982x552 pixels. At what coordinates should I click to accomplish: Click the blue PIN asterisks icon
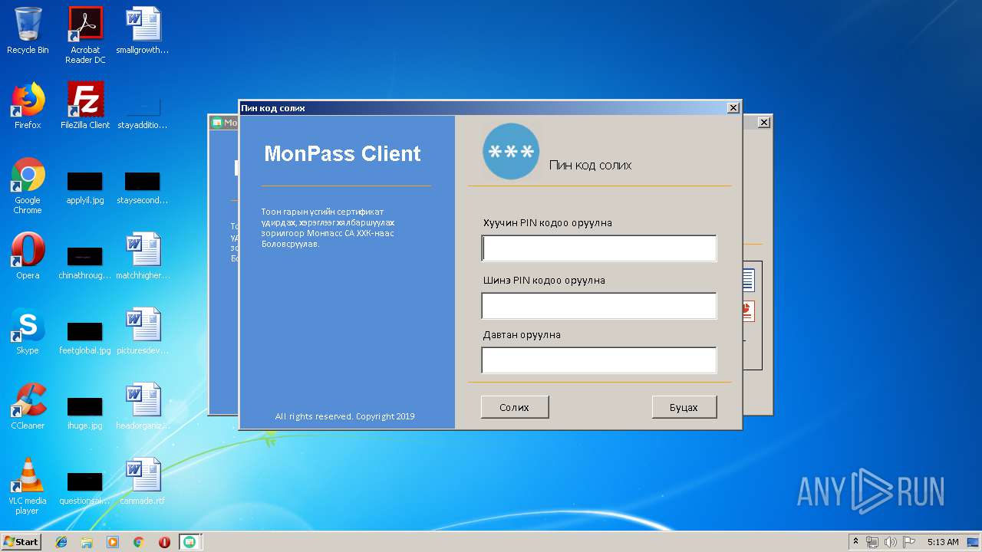coord(511,152)
